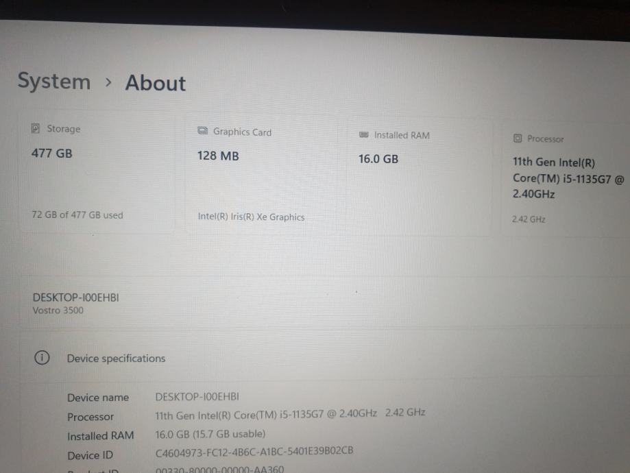Click Intel(R) Iris(R) Xe Graphics label
The width and height of the screenshot is (630, 473).
[x=251, y=217]
